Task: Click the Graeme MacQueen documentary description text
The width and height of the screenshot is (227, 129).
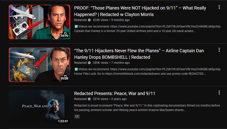Action: pos(147,108)
